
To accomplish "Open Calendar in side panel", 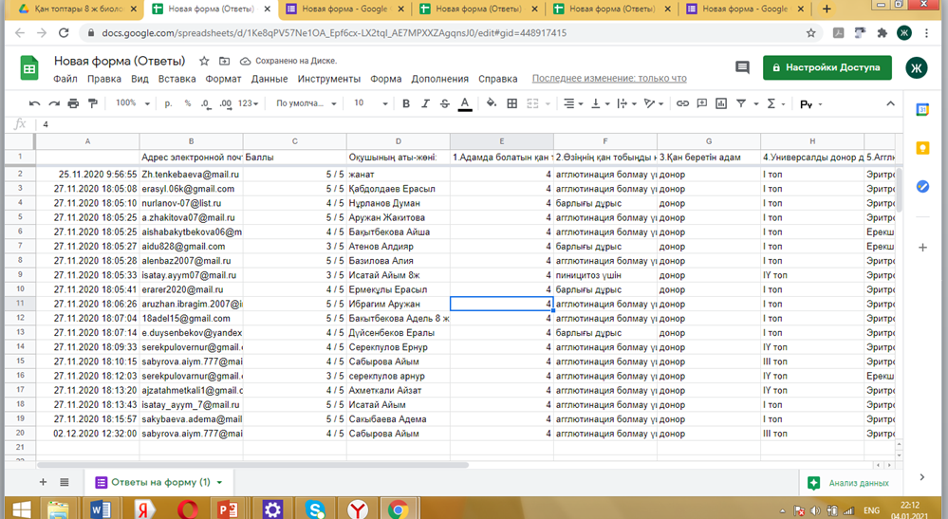I will pyautogui.click(x=922, y=110).
